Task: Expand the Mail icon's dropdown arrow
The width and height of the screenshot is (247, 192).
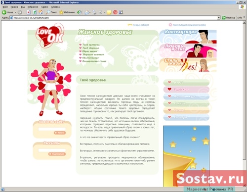Action: [x=90, y=12]
